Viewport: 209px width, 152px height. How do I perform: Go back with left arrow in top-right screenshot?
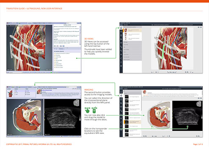pos(198,27)
